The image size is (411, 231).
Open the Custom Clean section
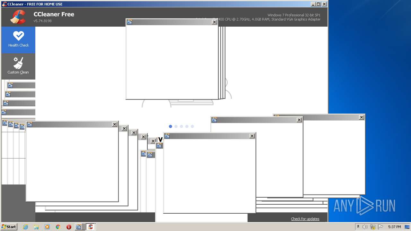[x=18, y=66]
